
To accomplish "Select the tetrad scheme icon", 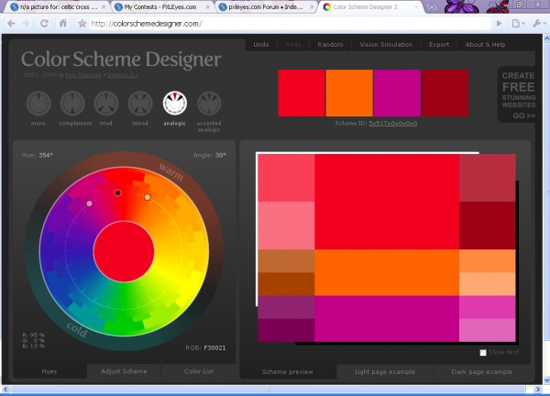I will (140, 104).
